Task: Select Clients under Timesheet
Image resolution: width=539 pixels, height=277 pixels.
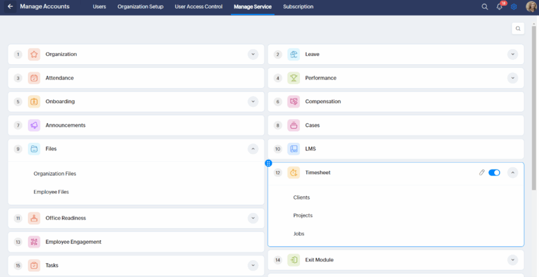Action: [x=302, y=197]
